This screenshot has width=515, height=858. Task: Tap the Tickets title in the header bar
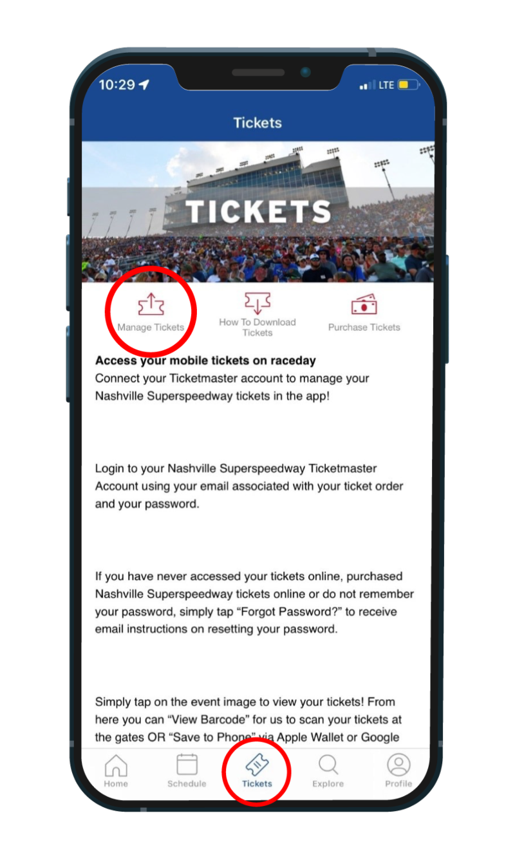pos(257,122)
